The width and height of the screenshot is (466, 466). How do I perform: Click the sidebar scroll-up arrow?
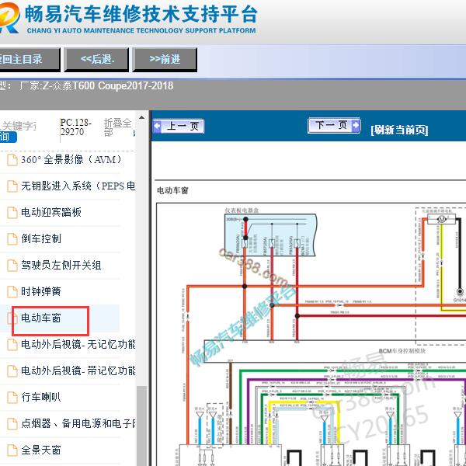[142, 118]
